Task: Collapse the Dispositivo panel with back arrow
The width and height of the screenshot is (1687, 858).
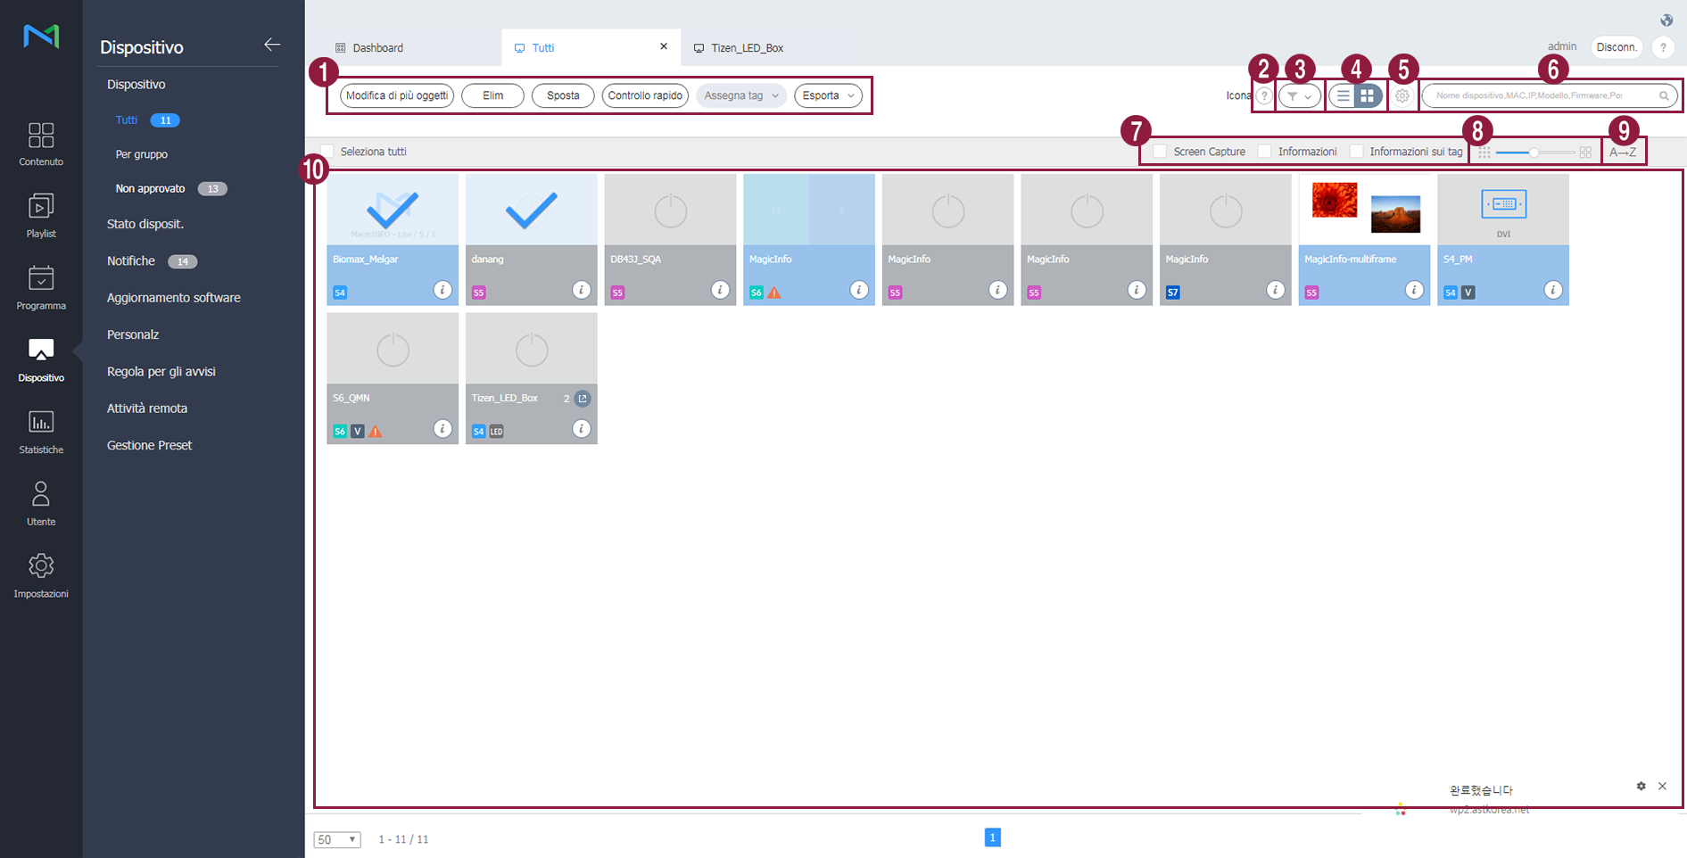Action: click(272, 45)
